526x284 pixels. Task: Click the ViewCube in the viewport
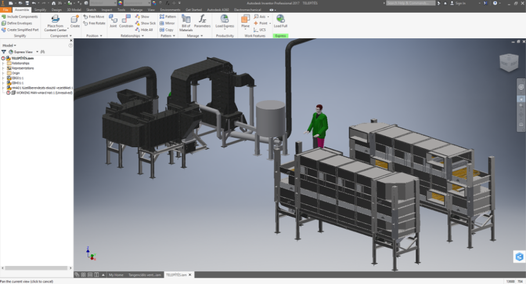509,62
